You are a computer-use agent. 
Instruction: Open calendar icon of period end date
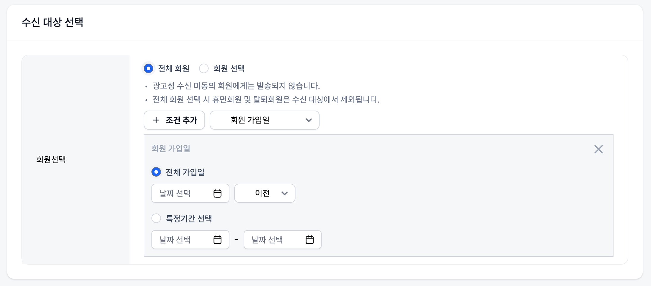(x=310, y=240)
